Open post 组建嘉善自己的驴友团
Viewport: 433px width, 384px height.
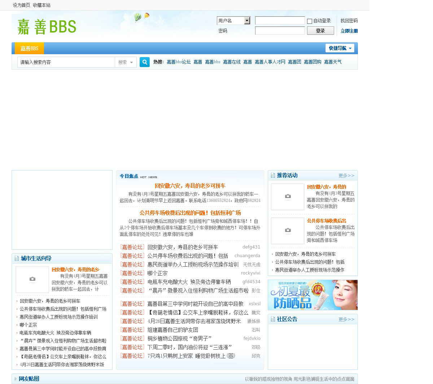pyautogui.click(x=172, y=330)
